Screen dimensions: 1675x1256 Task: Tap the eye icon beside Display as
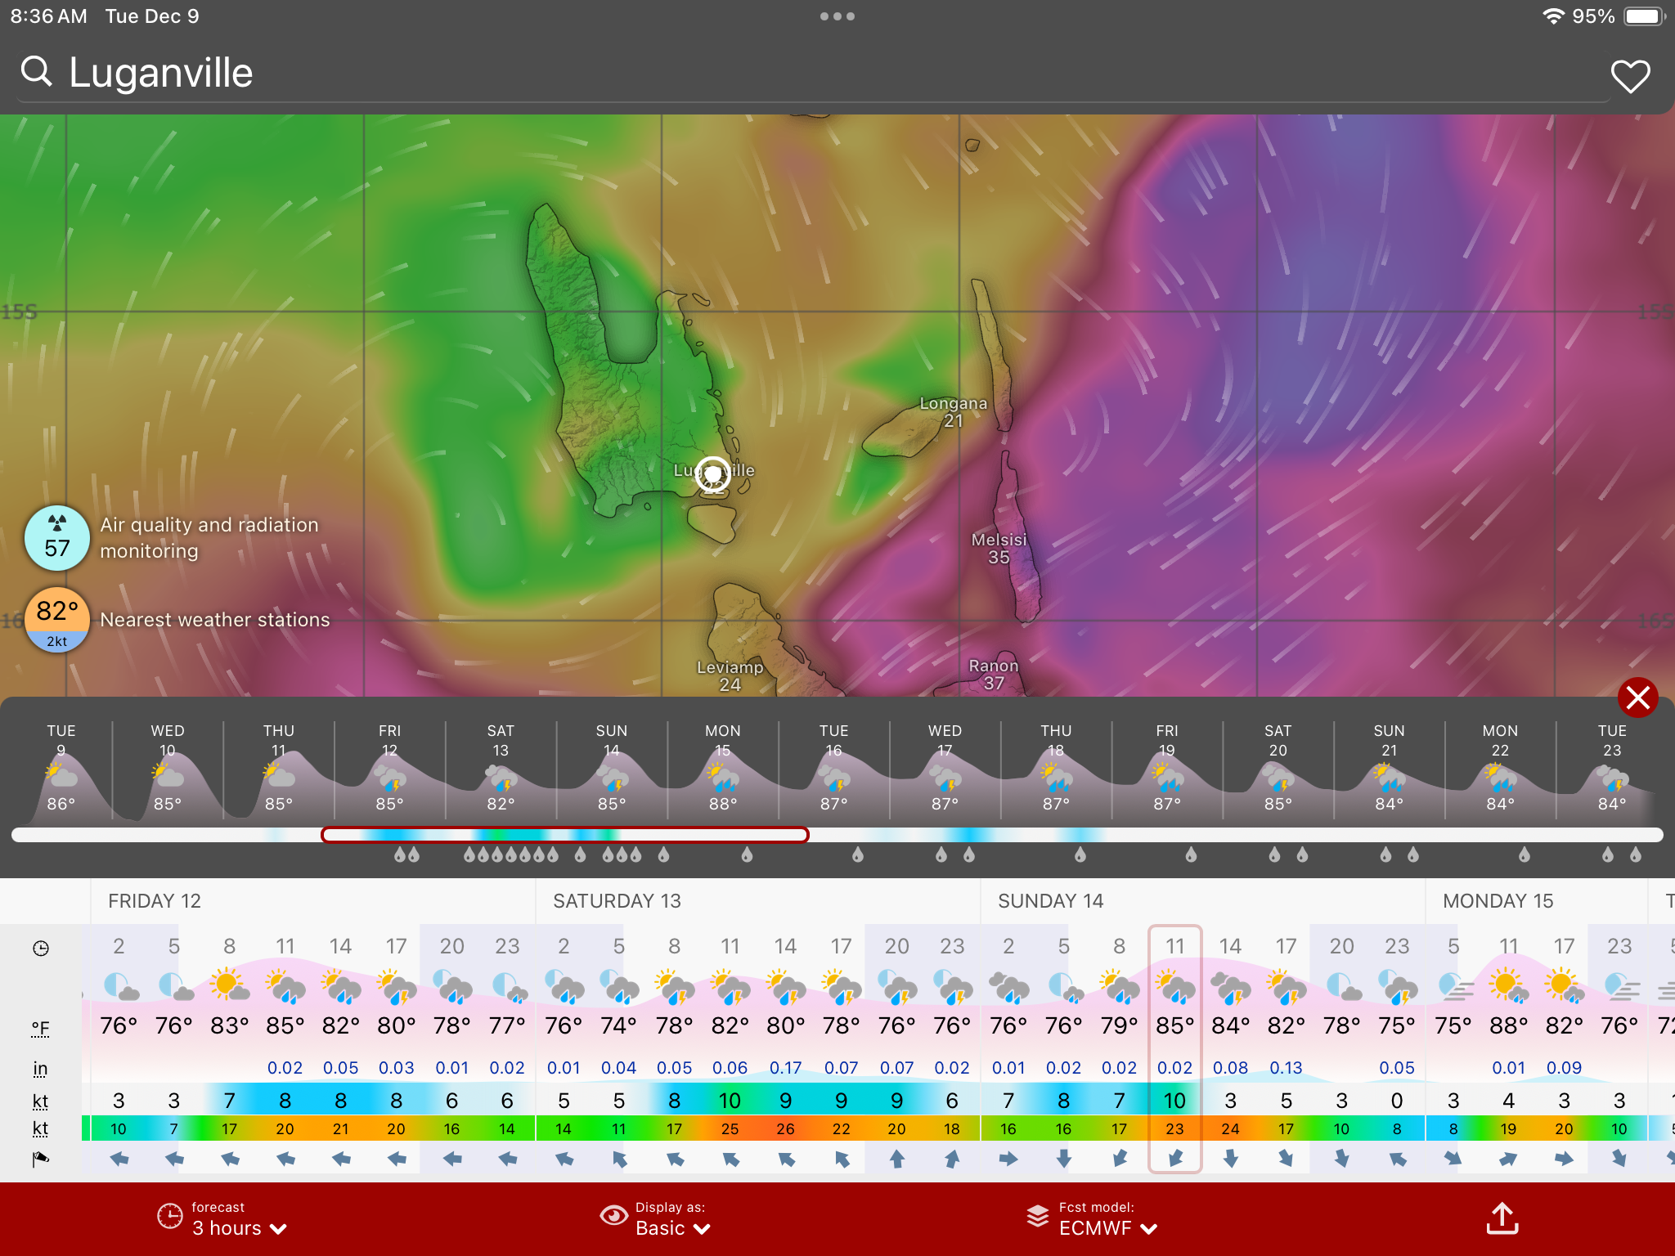(x=613, y=1216)
